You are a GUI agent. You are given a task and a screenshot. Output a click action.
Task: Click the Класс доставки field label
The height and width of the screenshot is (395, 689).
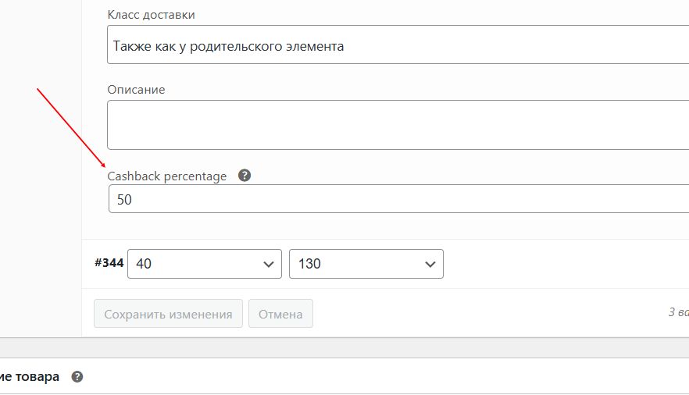(152, 15)
